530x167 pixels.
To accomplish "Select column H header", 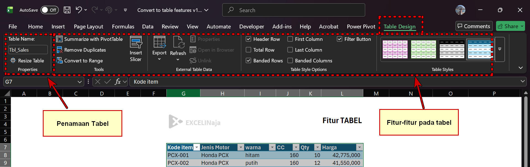I will [222, 93].
